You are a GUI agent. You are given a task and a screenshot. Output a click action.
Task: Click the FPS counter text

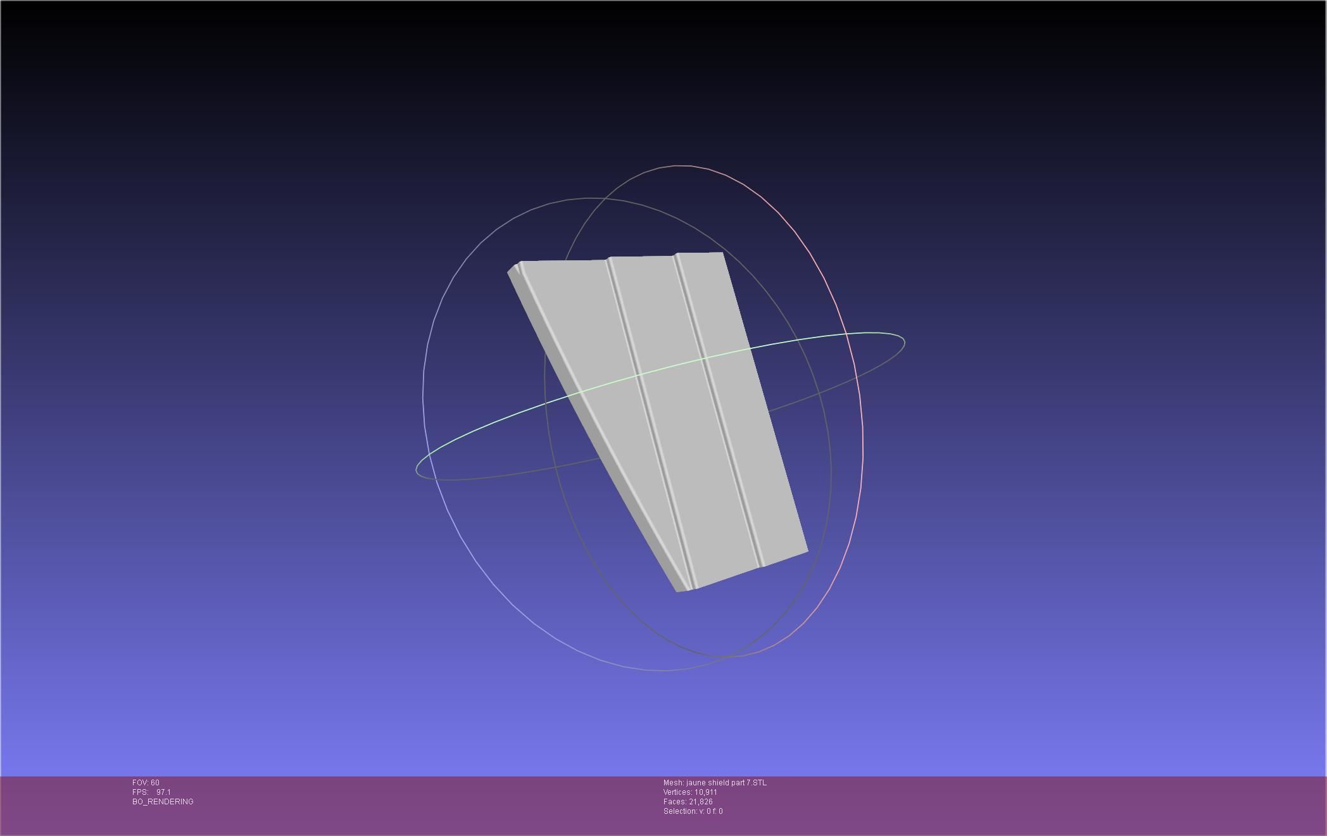(151, 792)
